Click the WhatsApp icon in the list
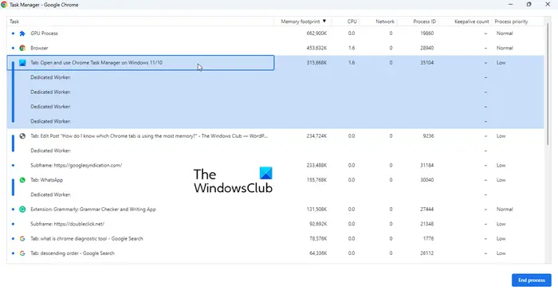558x294 pixels. pos(22,180)
